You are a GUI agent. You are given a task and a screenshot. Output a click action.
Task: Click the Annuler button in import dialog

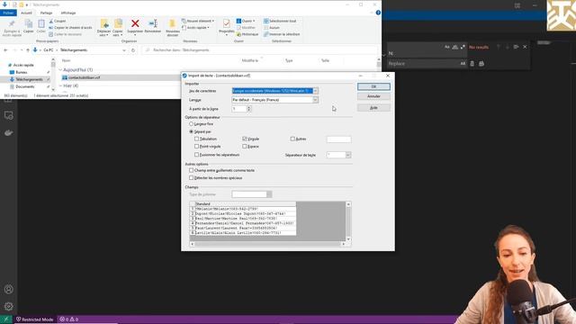click(373, 96)
